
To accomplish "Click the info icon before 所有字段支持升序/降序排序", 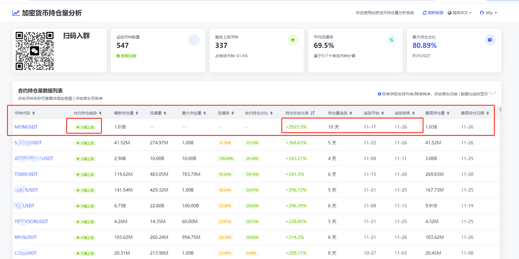I will tap(379, 94).
